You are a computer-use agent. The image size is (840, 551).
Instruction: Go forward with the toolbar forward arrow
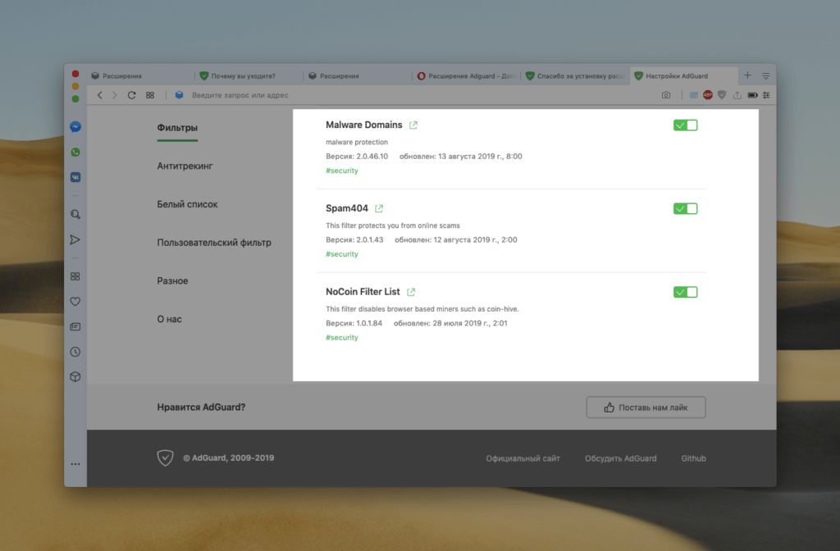pyautogui.click(x=114, y=95)
